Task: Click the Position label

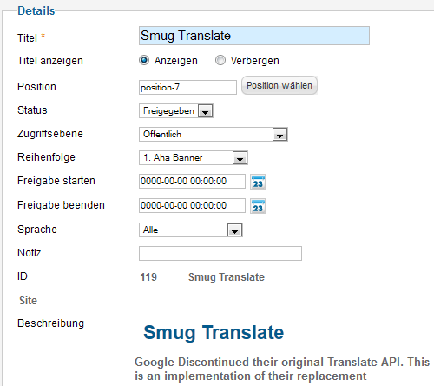Action: (x=36, y=87)
